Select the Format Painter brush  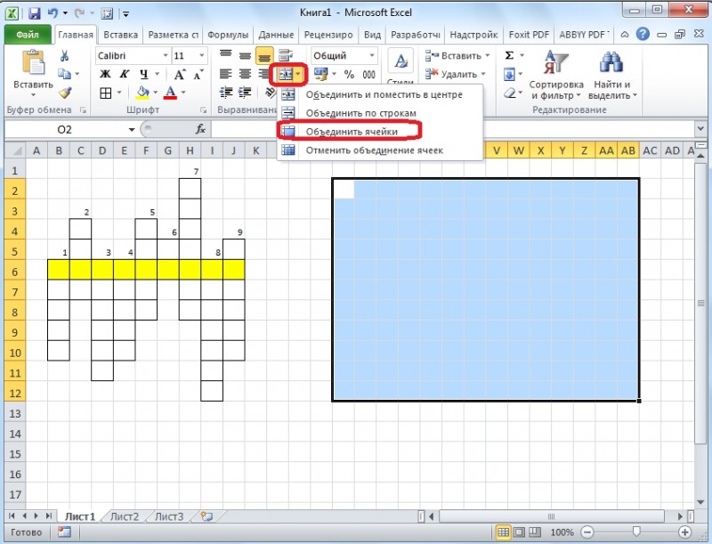[x=65, y=93]
